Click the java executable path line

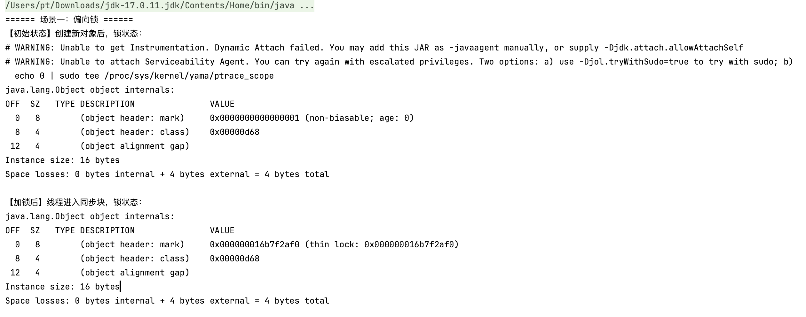tap(160, 6)
